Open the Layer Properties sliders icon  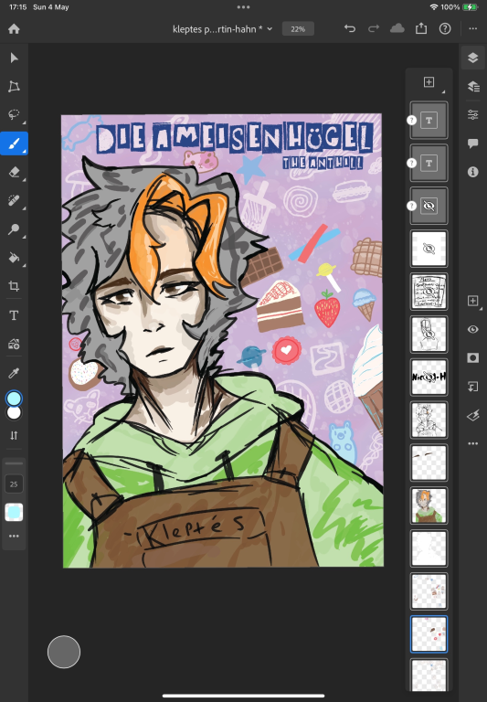472,115
